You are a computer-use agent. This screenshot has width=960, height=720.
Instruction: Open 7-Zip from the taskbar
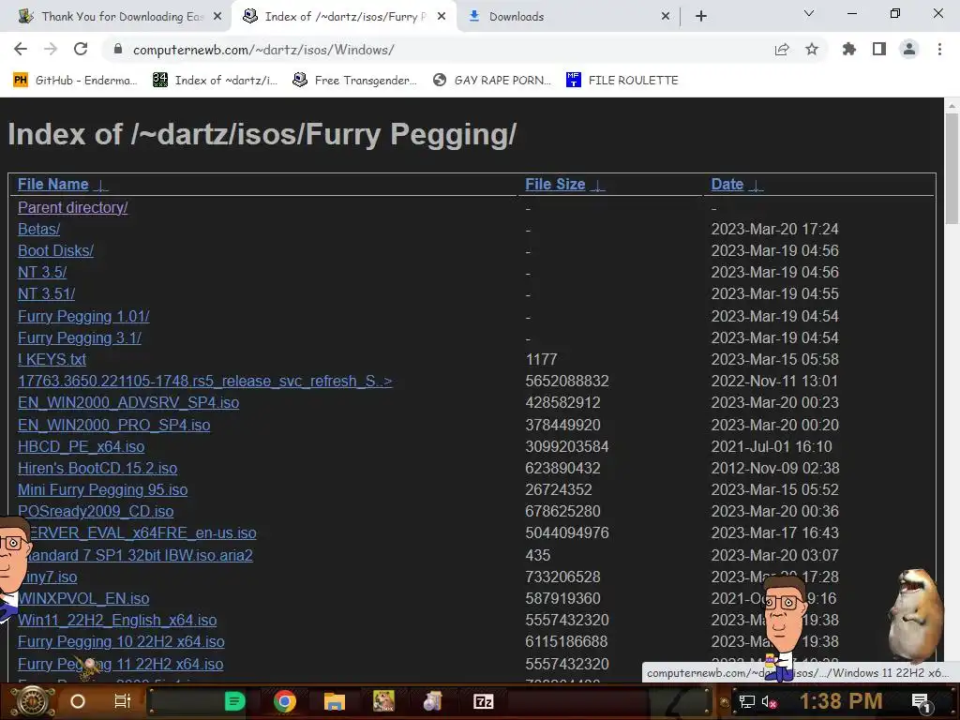click(483, 701)
